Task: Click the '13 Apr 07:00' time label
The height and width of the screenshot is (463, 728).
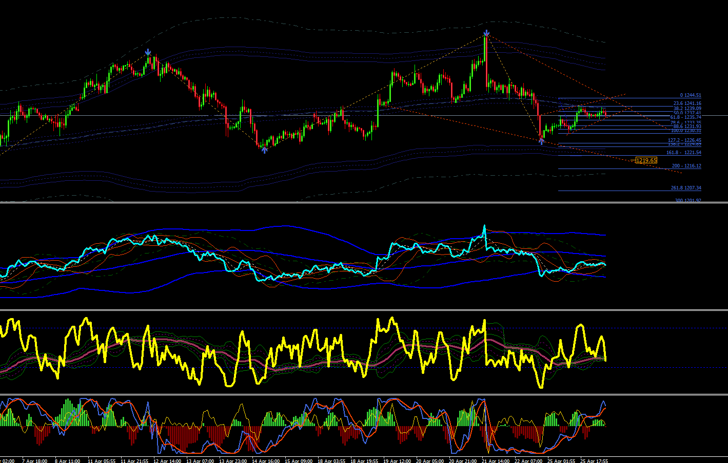Action: 200,461
